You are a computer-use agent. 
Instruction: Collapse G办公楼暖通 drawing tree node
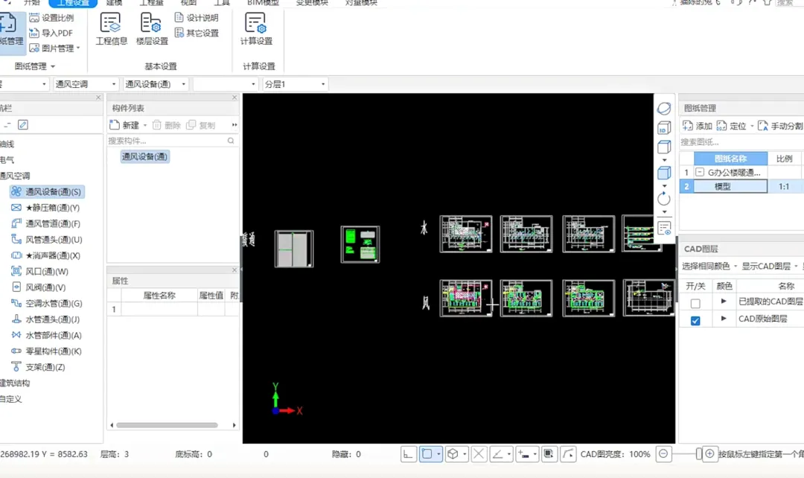[699, 172]
